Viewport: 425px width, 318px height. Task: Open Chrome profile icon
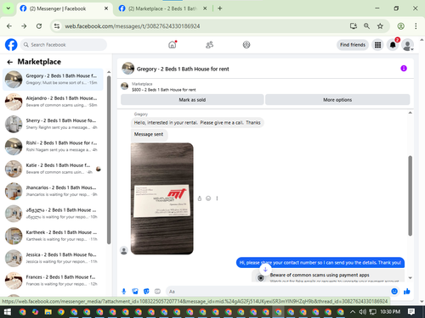(x=400, y=26)
